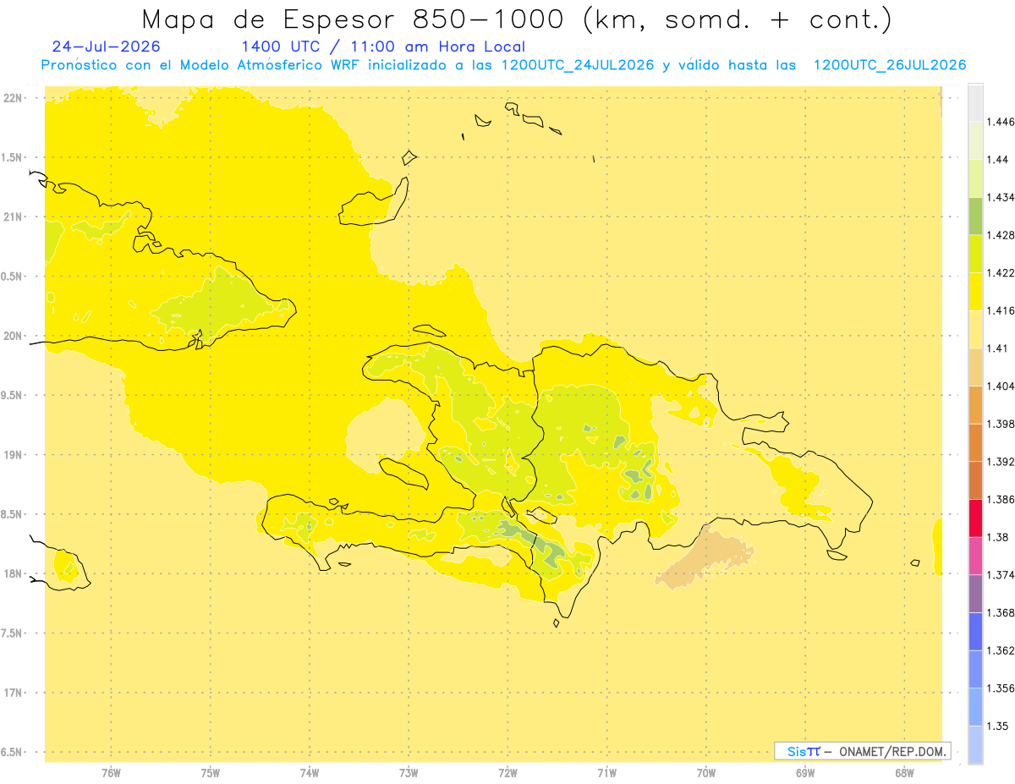
Task: Click the '72W' longitude label
Action: point(507,772)
